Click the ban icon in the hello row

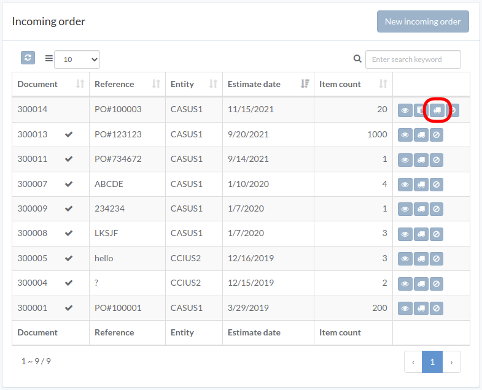[x=437, y=259]
